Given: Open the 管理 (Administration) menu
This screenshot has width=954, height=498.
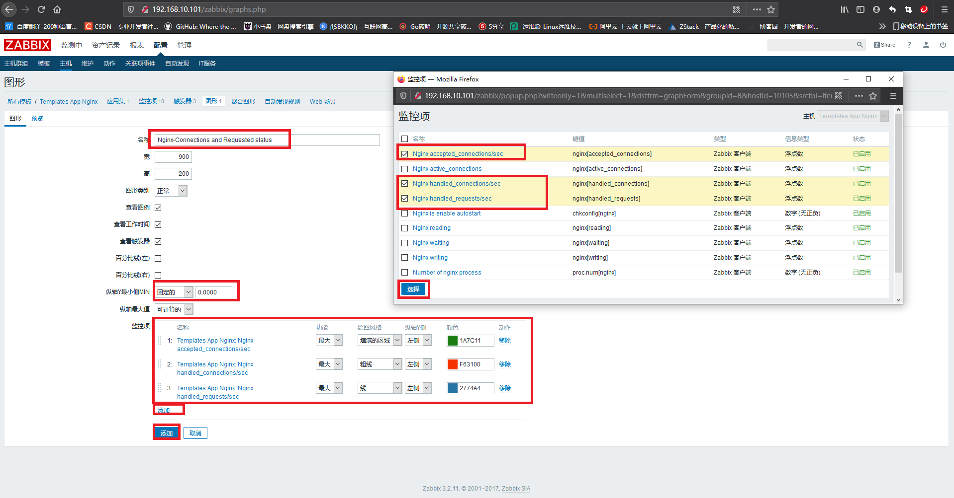Looking at the screenshot, I should pyautogui.click(x=185, y=45).
